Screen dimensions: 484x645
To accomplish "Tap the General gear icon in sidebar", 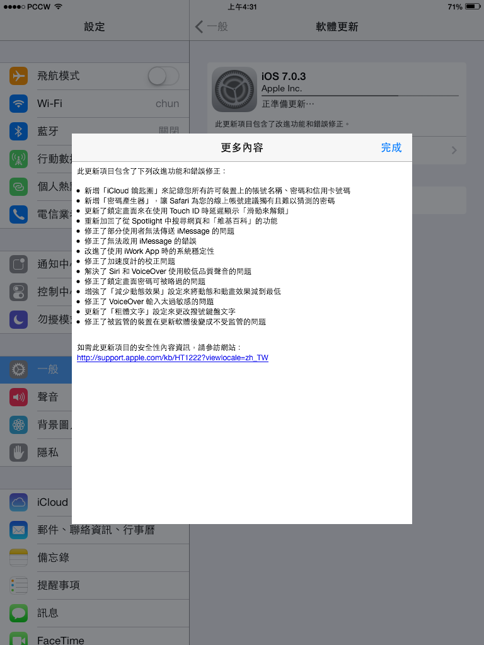I will click(18, 369).
